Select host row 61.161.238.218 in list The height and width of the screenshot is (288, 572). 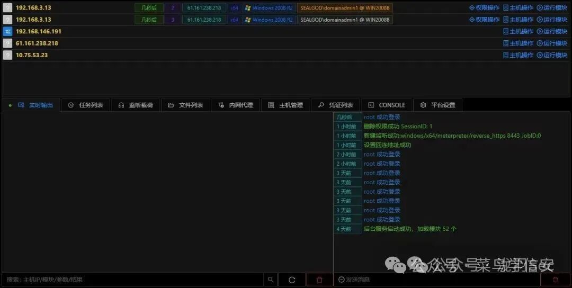[x=285, y=43]
